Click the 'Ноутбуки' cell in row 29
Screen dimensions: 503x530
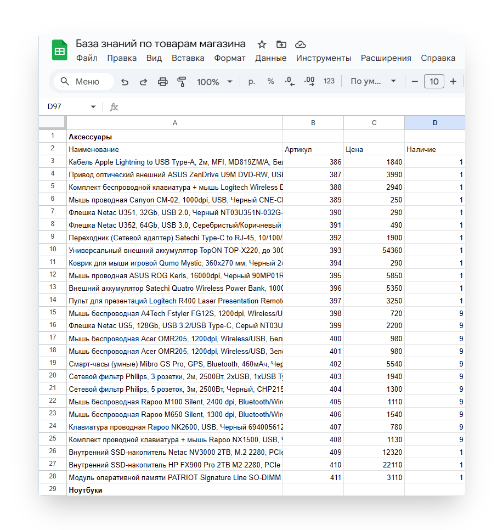point(175,490)
